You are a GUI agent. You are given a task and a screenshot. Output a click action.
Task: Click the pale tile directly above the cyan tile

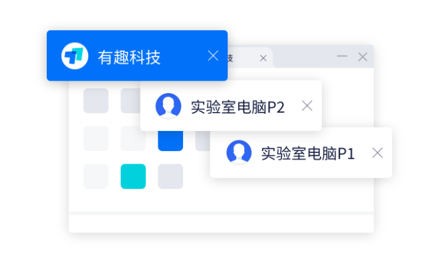(133, 138)
